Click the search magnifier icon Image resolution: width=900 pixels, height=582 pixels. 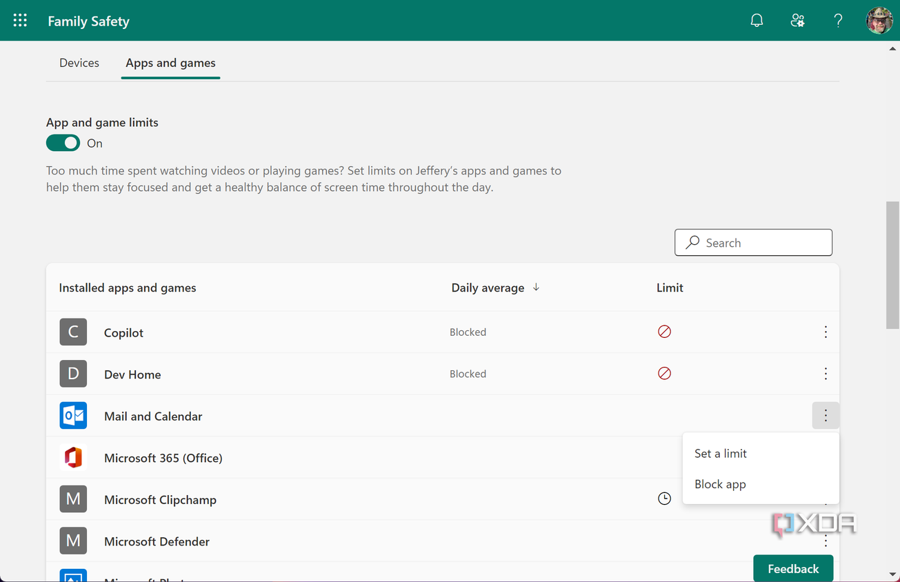(x=692, y=243)
